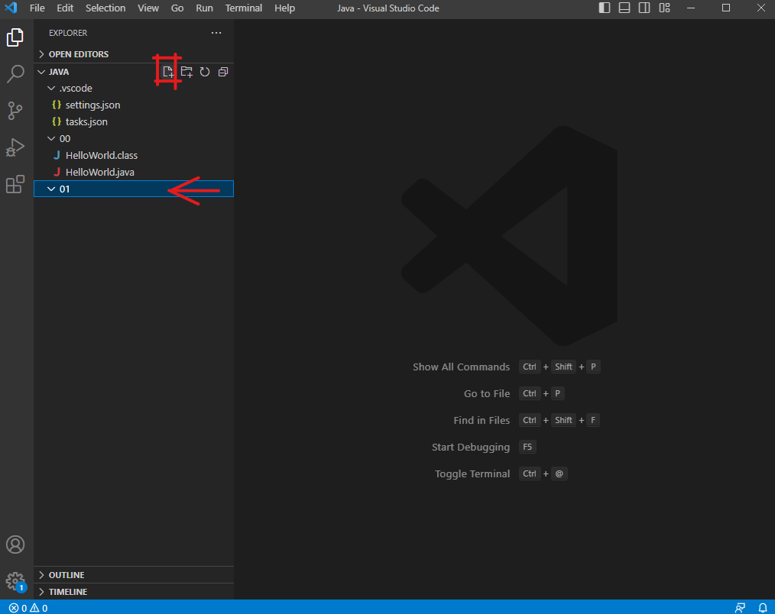Screen dimensions: 775x614
Task: Open the Run and Debug view
Action: pos(15,147)
